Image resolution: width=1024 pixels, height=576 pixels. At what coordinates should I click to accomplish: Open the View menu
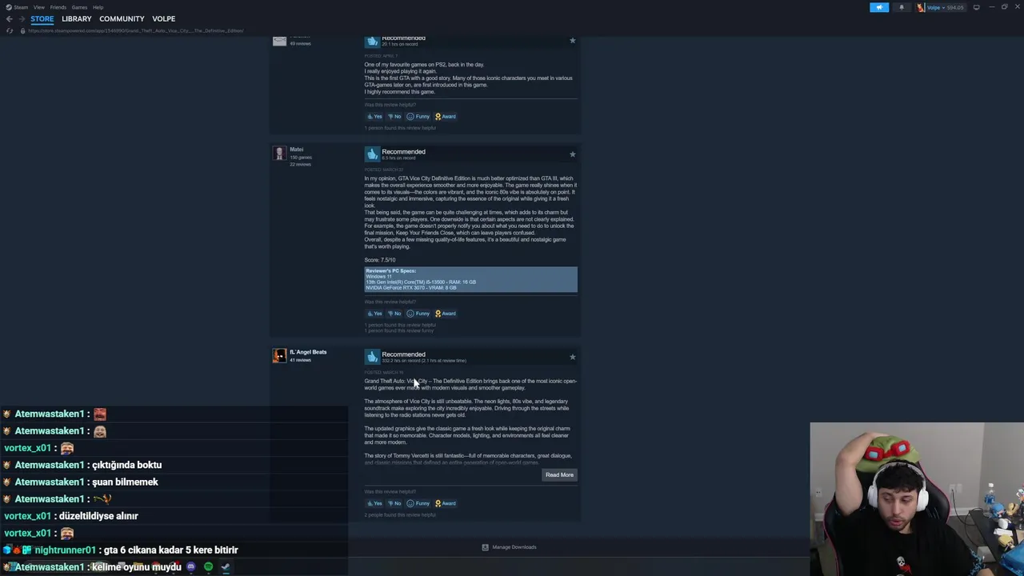click(x=38, y=7)
